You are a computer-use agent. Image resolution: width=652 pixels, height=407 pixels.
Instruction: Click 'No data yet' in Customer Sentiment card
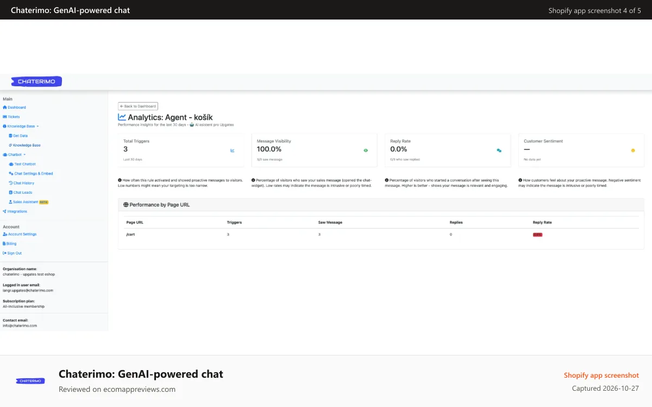pos(533,160)
